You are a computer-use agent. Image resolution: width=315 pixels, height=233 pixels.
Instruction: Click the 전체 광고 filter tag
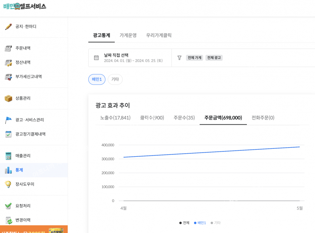click(x=214, y=58)
